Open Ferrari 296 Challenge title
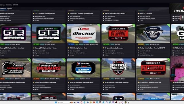Viewport: 184px width, 104px height. point(7,14)
